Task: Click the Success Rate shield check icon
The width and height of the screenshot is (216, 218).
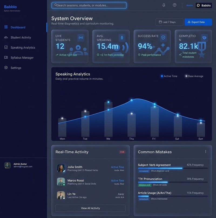Action: pos(163,38)
